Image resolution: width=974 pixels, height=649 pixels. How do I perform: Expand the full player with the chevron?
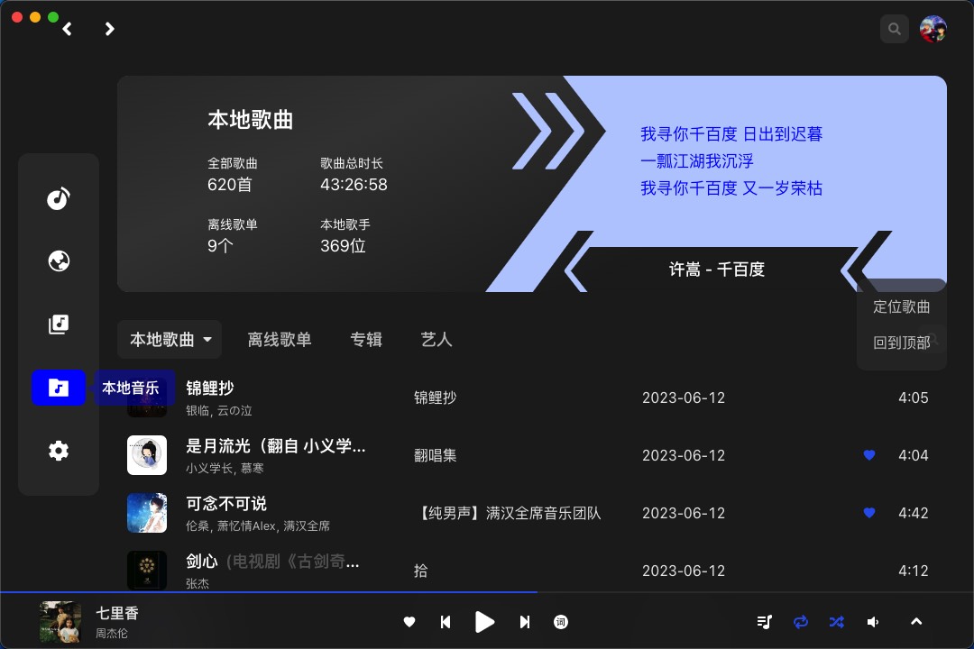916,622
